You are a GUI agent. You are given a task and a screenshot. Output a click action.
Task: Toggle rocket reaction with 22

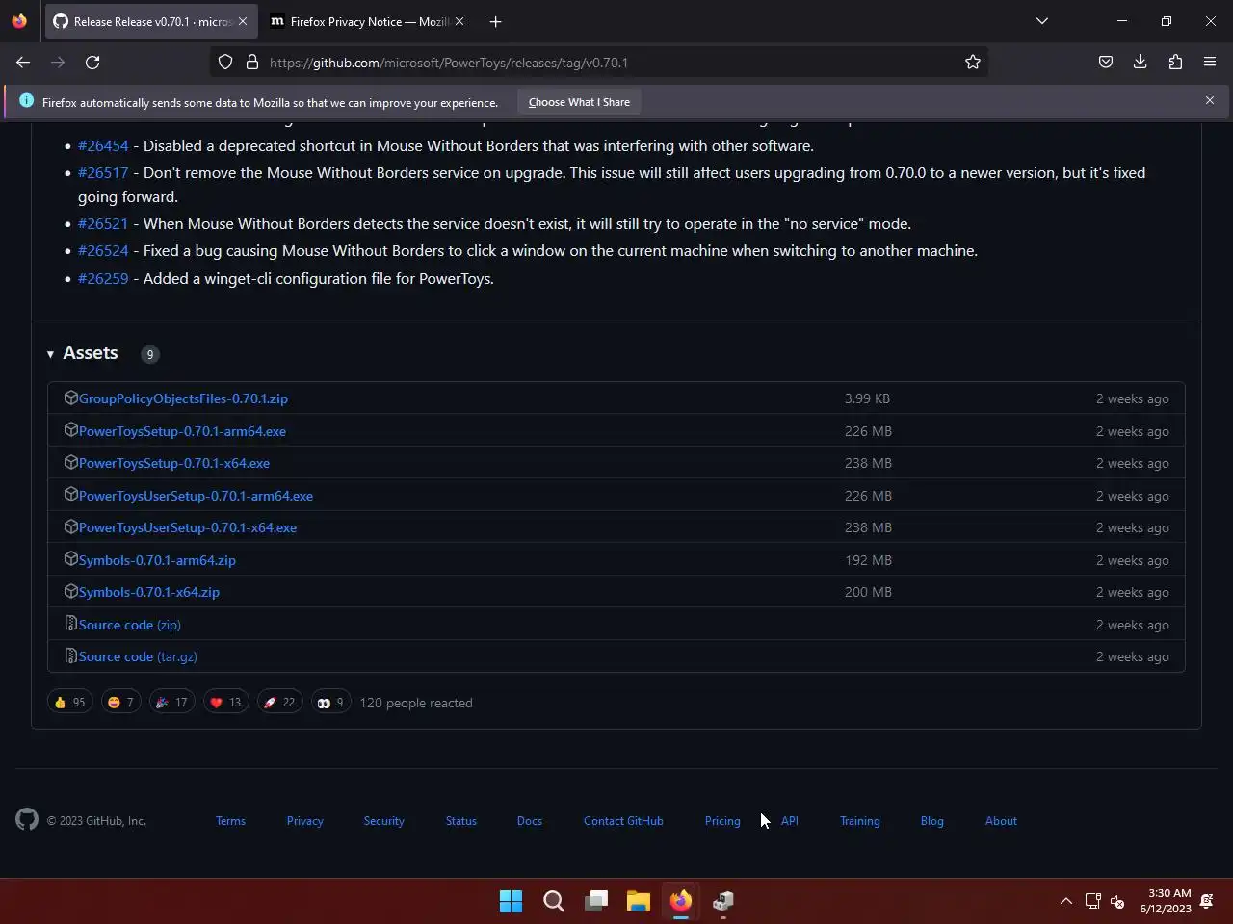click(279, 703)
